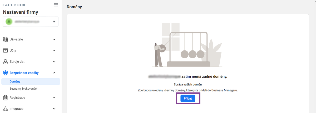Click the Nastavení firmy heading
The width and height of the screenshot is (316, 113).
[x=21, y=12]
